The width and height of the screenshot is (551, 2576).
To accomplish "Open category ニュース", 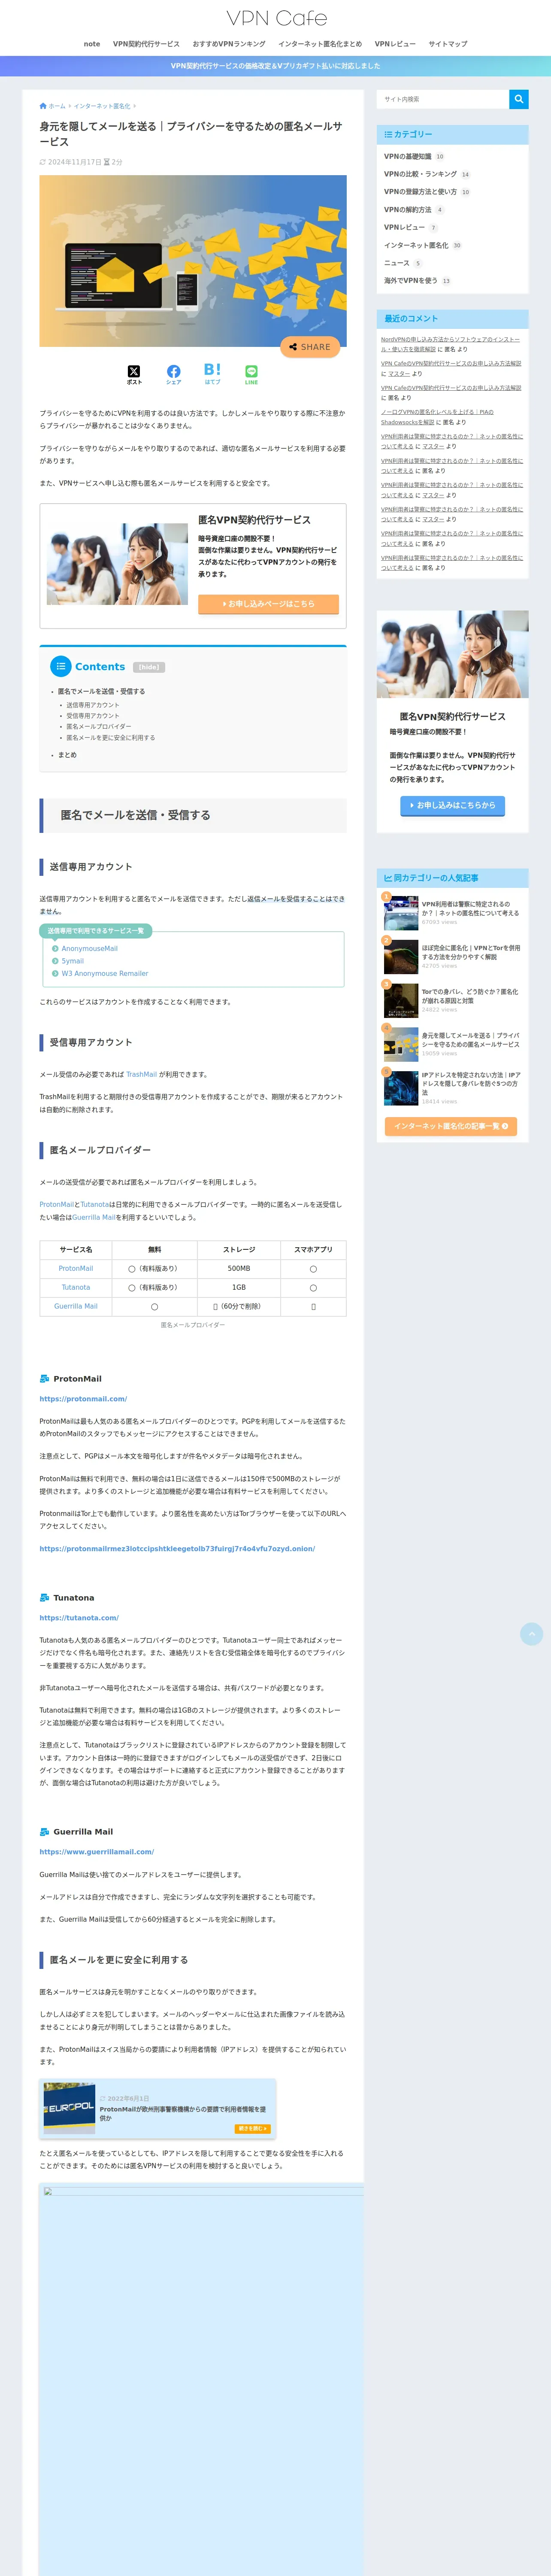I will tap(397, 263).
